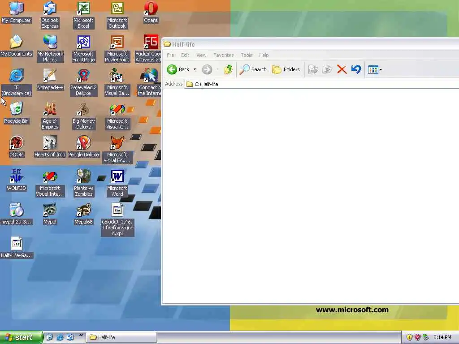The height and width of the screenshot is (344, 459).
Task: Open mypal-29.3 installer icon
Action: click(17, 214)
